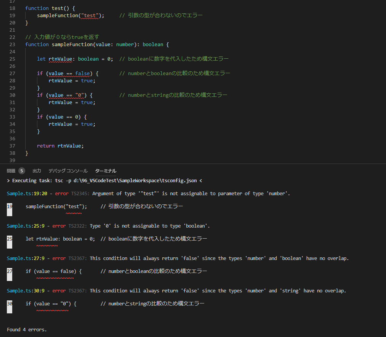This screenshot has width=386, height=337.
Task: Click the problems count badge showing 5
Action: (22, 170)
